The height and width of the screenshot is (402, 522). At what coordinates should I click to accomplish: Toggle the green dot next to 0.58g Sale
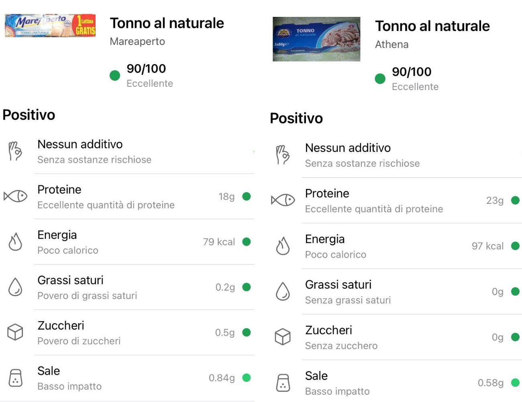click(x=514, y=383)
